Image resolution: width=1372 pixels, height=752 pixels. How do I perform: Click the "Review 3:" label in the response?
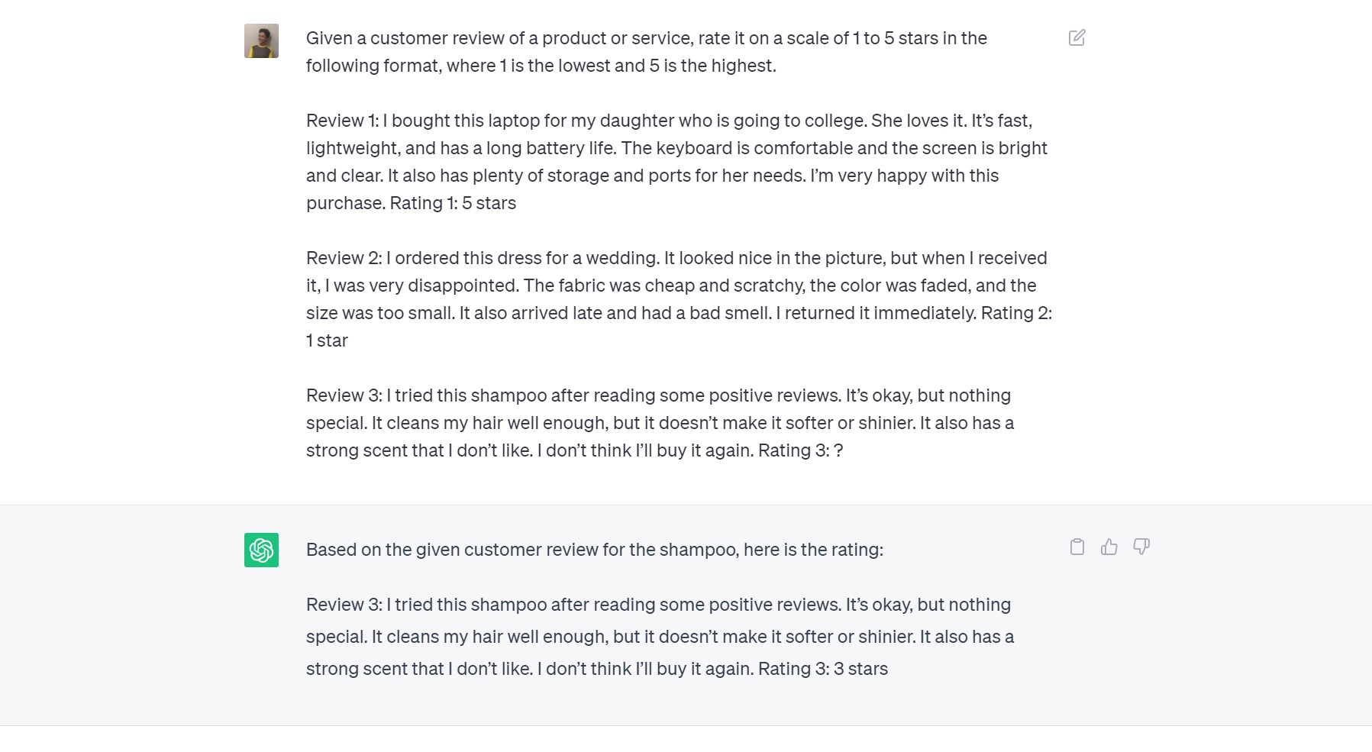click(x=344, y=605)
